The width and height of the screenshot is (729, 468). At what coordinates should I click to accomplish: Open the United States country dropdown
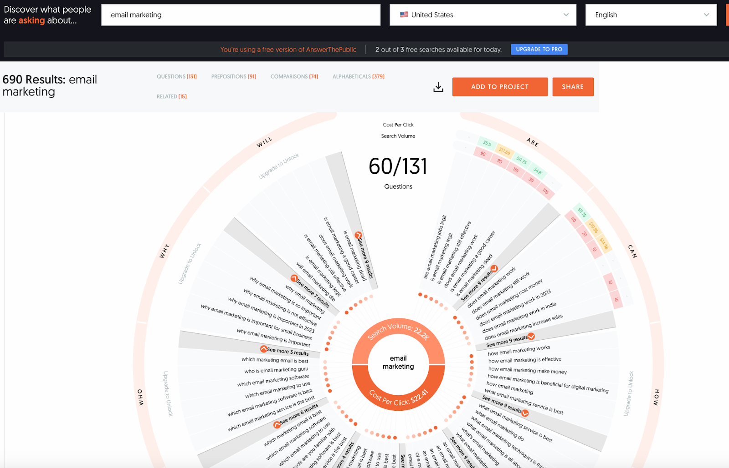click(483, 15)
